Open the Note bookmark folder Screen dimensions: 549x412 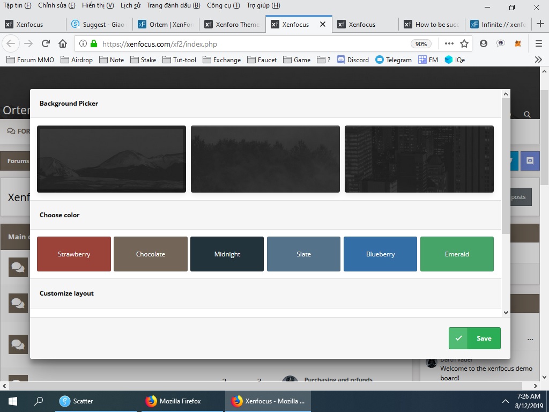tap(112, 60)
